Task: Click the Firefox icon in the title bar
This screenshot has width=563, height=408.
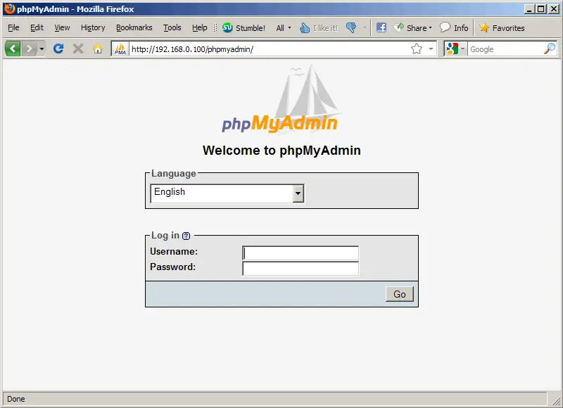Action: [10, 8]
